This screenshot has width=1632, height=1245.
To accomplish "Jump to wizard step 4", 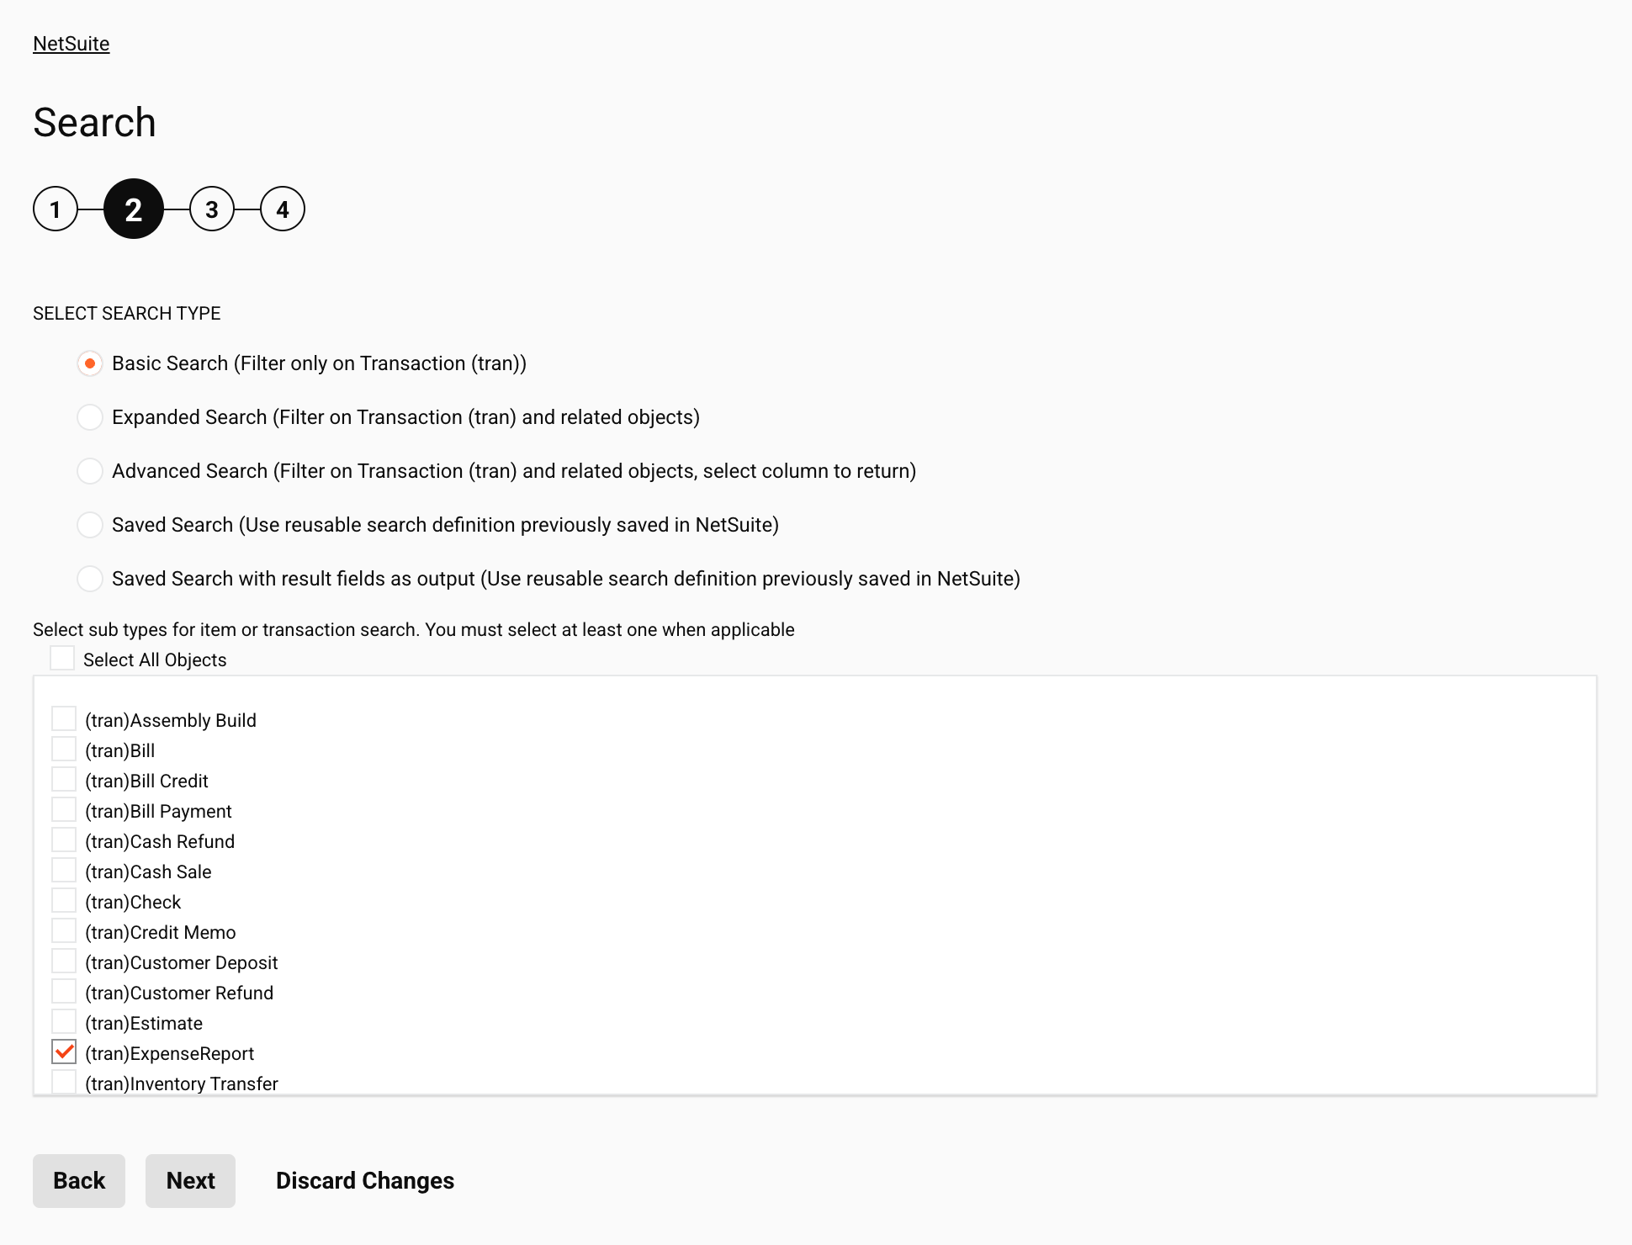I will click(x=283, y=209).
